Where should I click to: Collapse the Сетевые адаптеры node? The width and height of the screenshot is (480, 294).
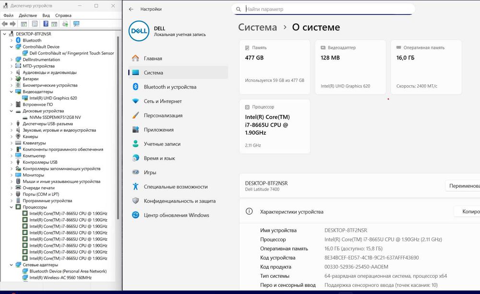click(12, 265)
